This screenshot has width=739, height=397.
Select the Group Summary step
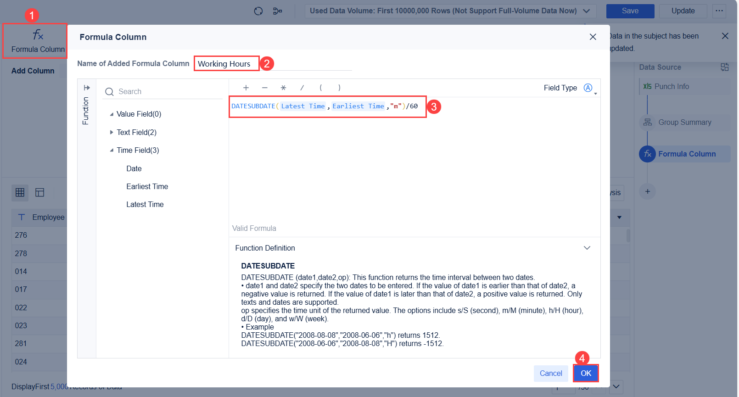click(x=684, y=123)
